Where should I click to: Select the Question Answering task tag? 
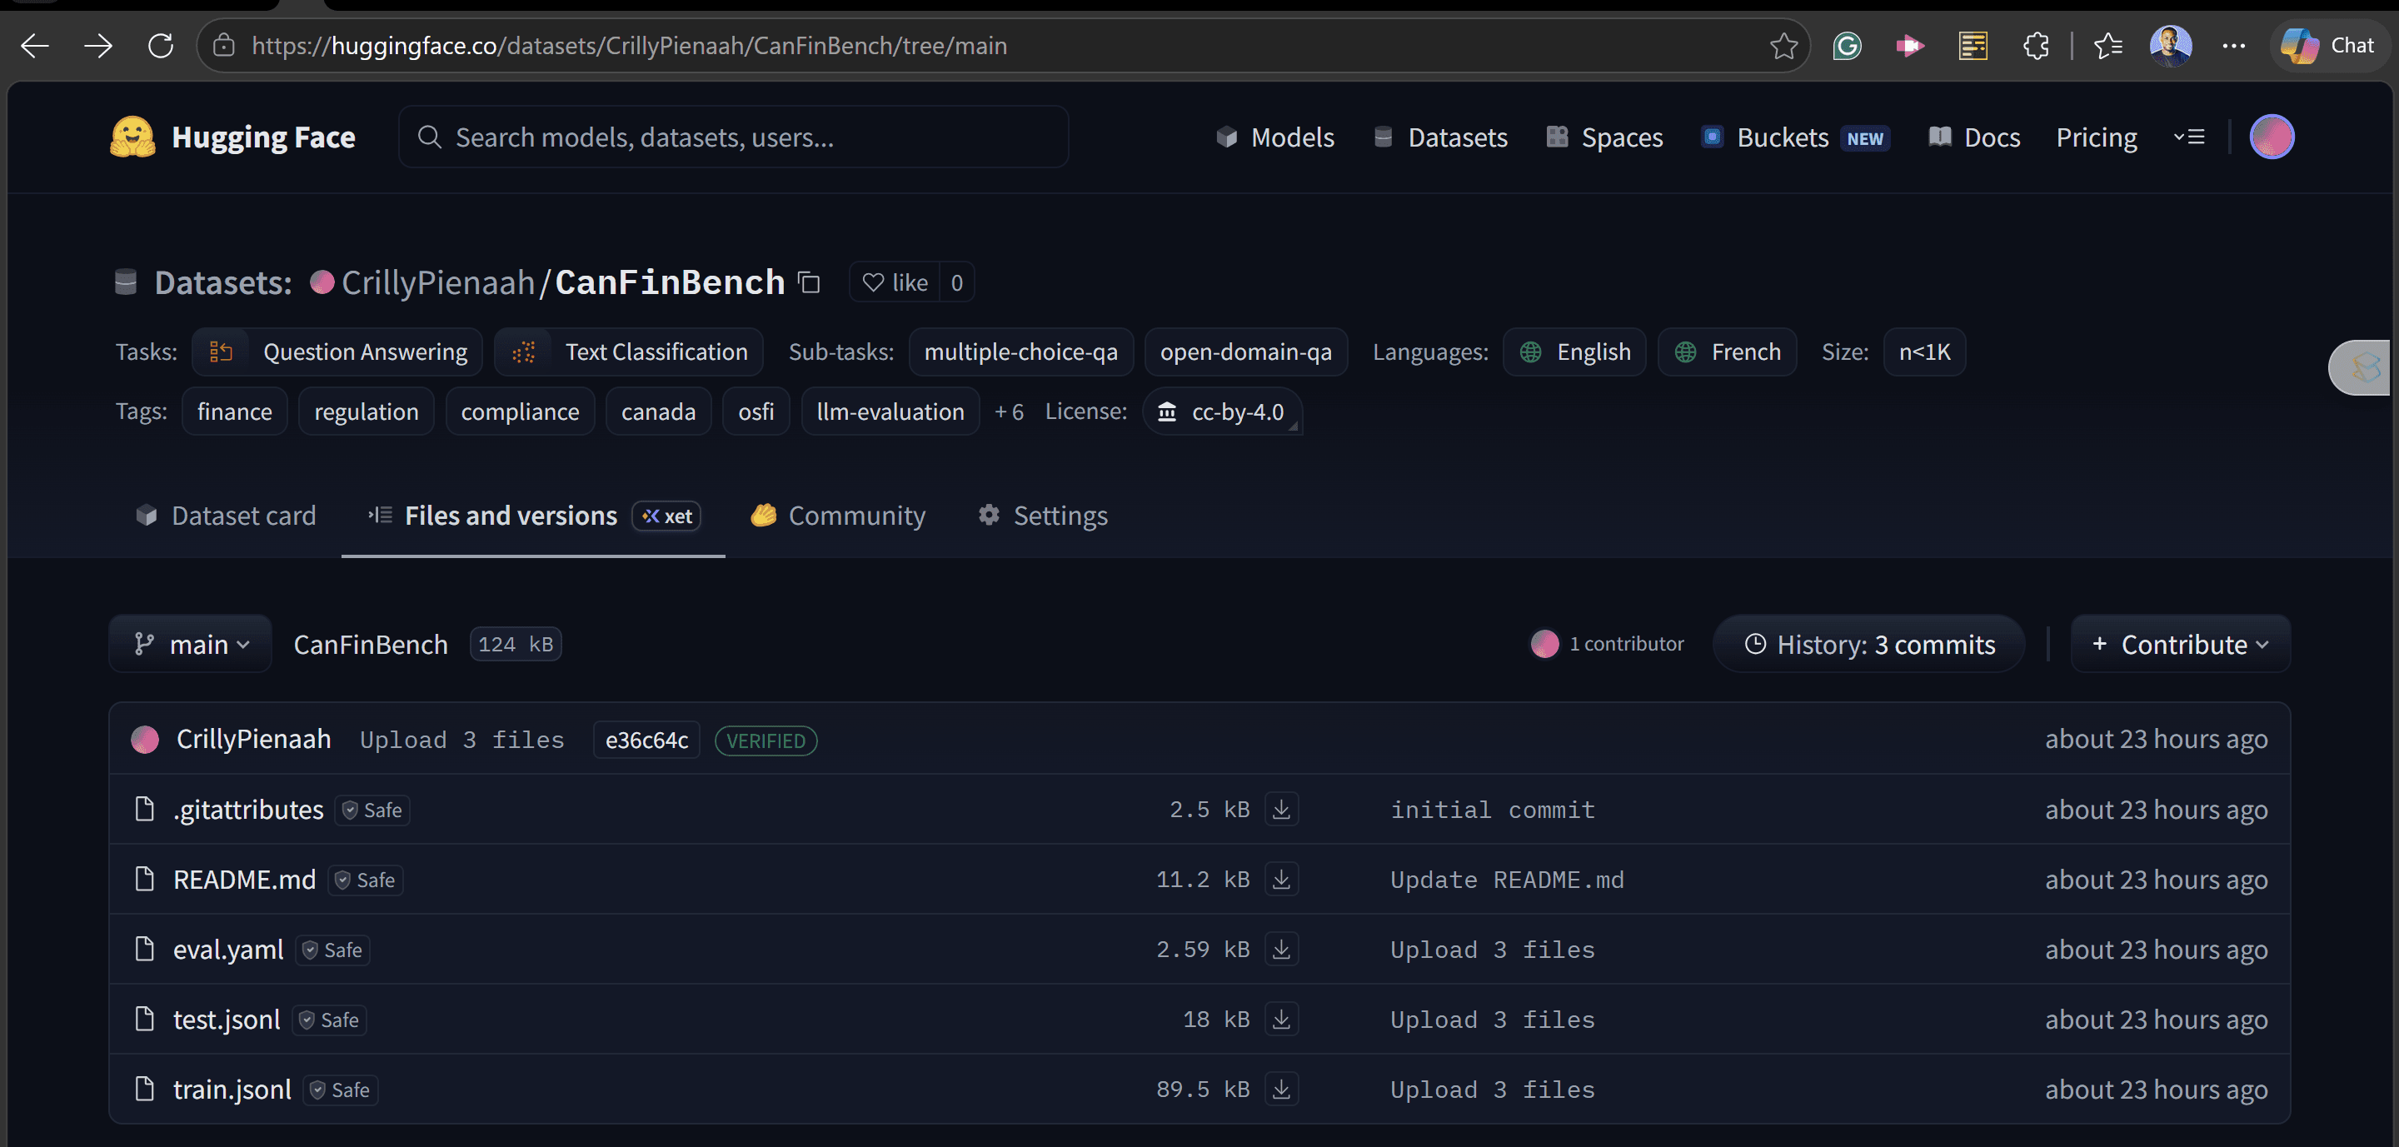point(337,352)
